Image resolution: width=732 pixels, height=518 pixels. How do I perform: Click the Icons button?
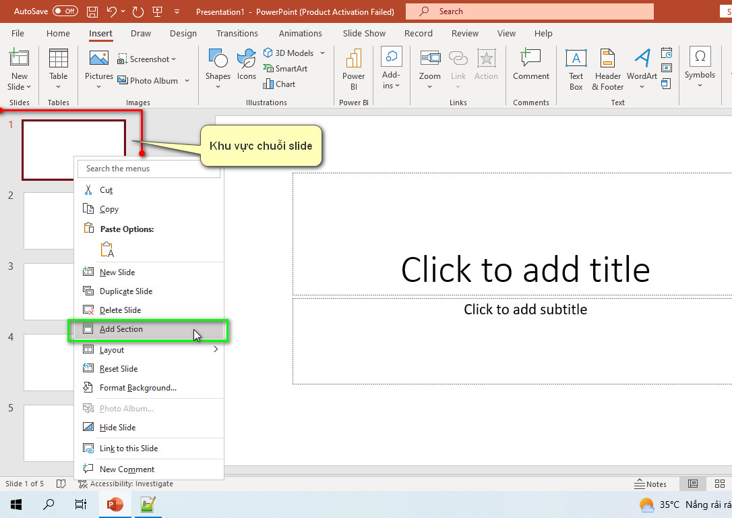(247, 65)
